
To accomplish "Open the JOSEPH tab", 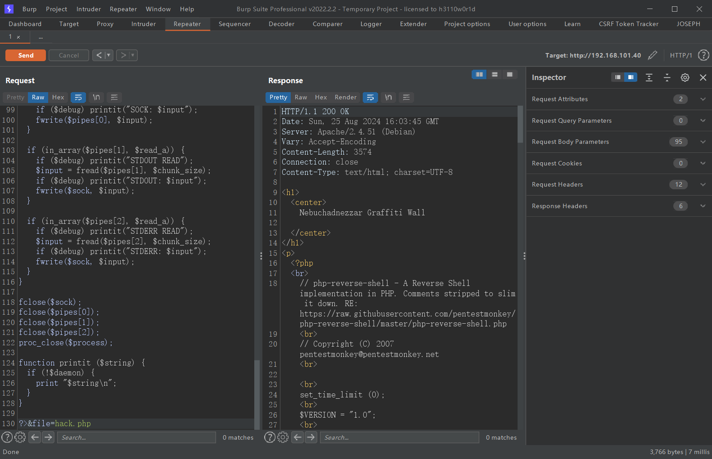I will 688,24.
